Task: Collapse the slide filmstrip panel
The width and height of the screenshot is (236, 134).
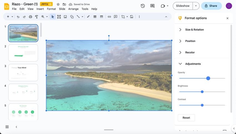Action: point(16,127)
